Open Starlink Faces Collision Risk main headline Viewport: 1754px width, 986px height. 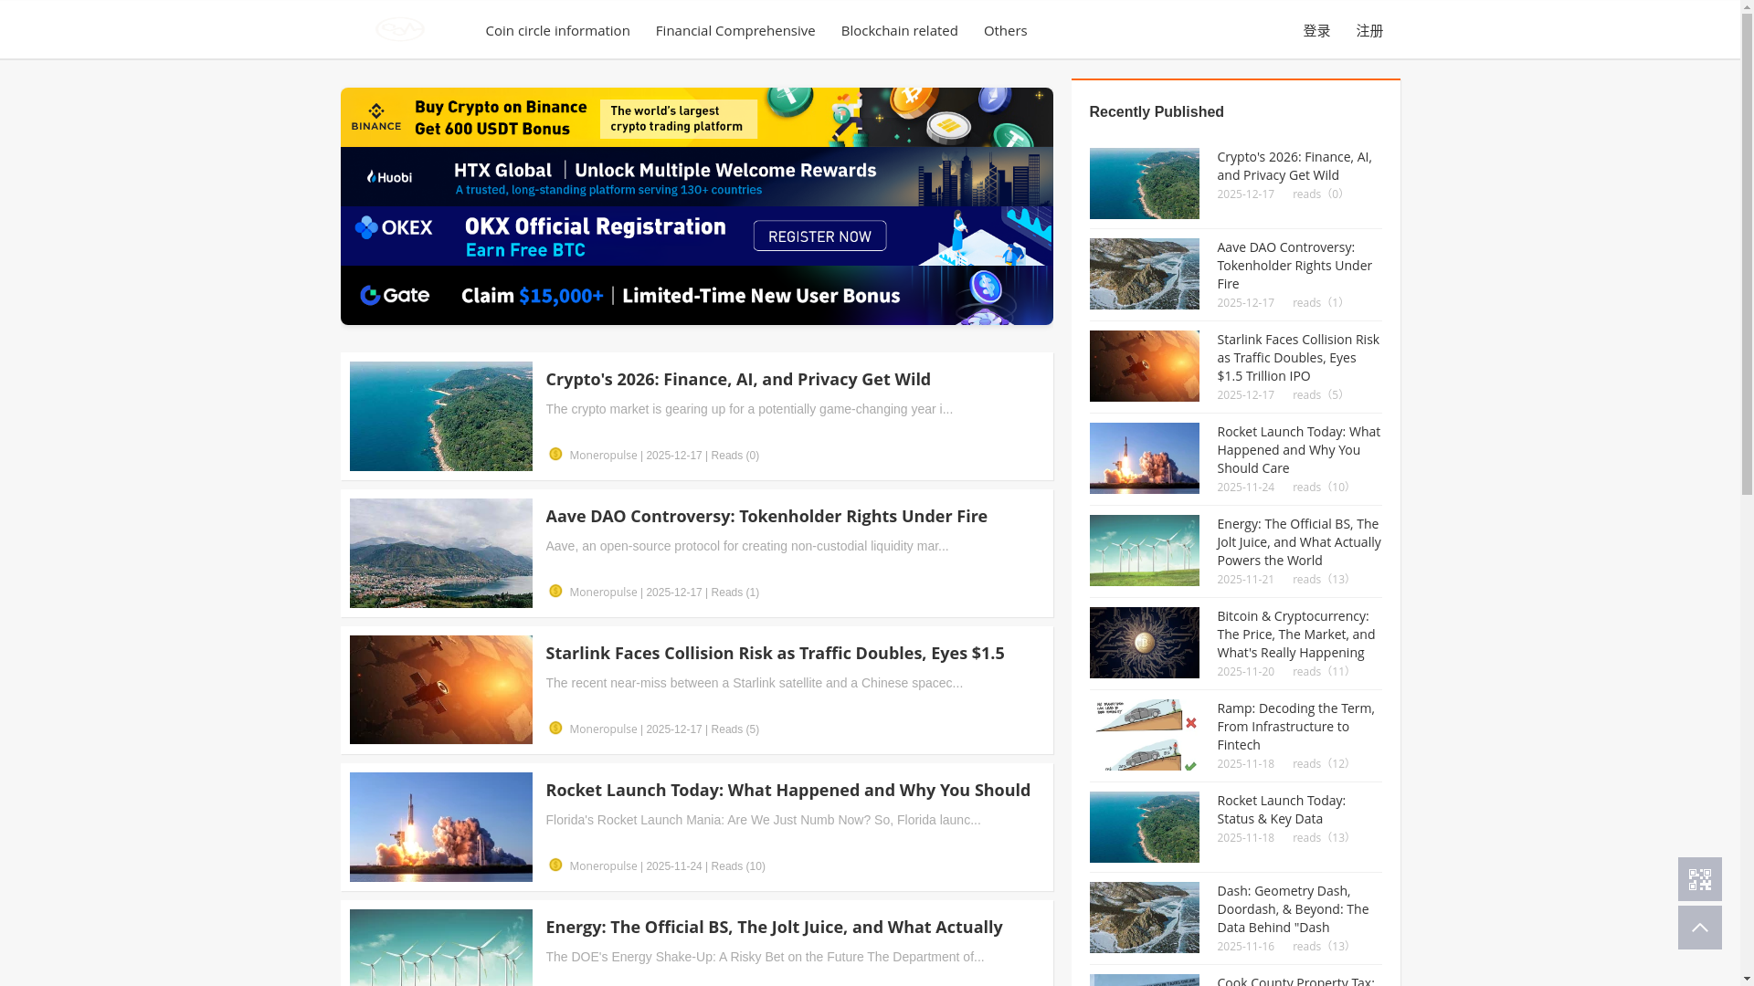775,653
